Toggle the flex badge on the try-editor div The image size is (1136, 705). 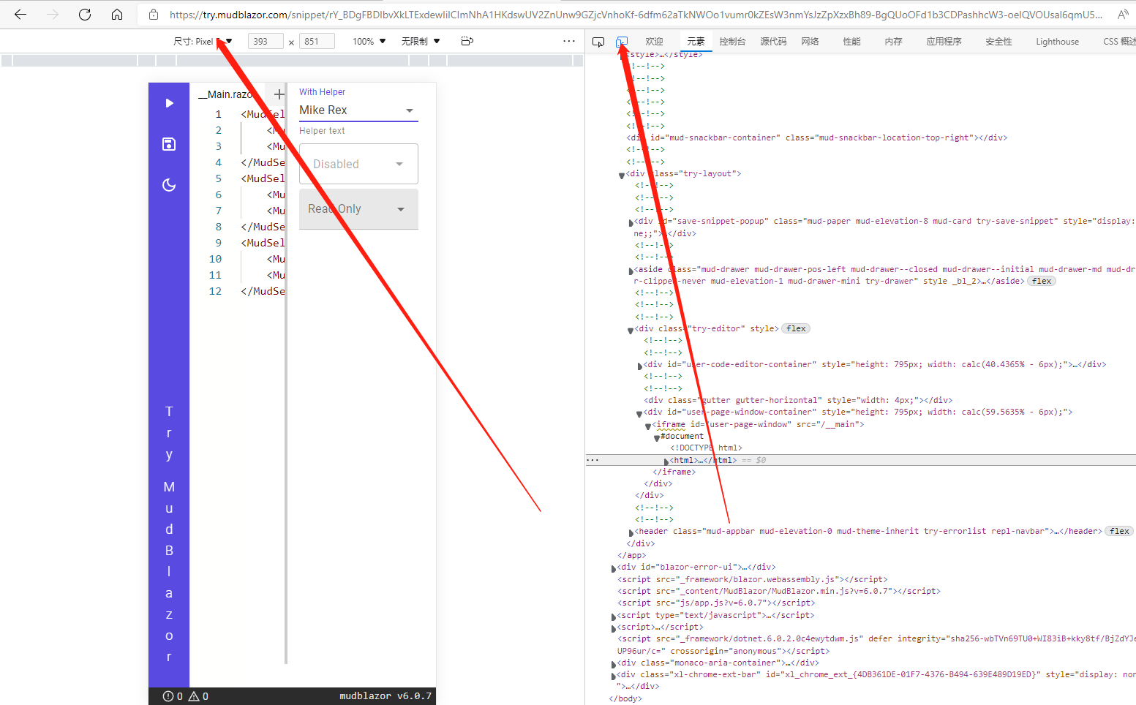click(x=796, y=329)
